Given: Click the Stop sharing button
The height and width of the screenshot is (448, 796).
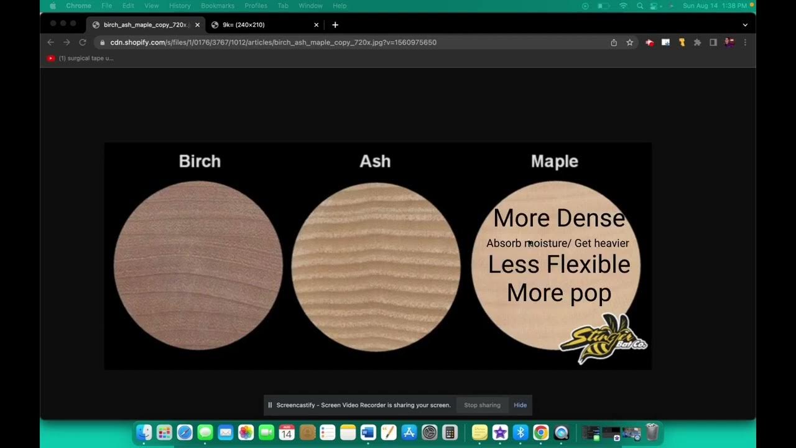Looking at the screenshot, I should coord(482,405).
